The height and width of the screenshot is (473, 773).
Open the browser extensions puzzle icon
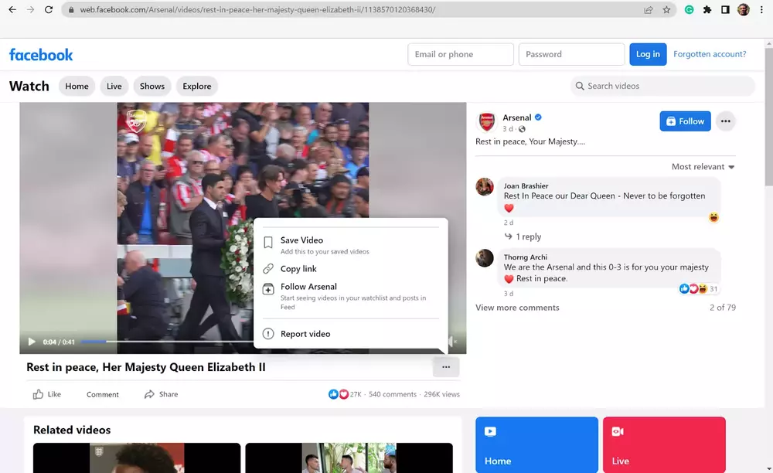coord(707,9)
